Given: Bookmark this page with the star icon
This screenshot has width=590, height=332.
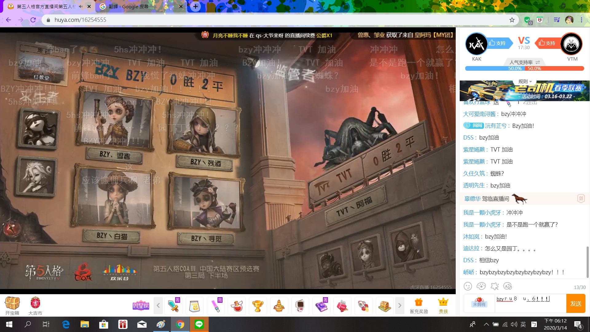Looking at the screenshot, I should pyautogui.click(x=512, y=20).
